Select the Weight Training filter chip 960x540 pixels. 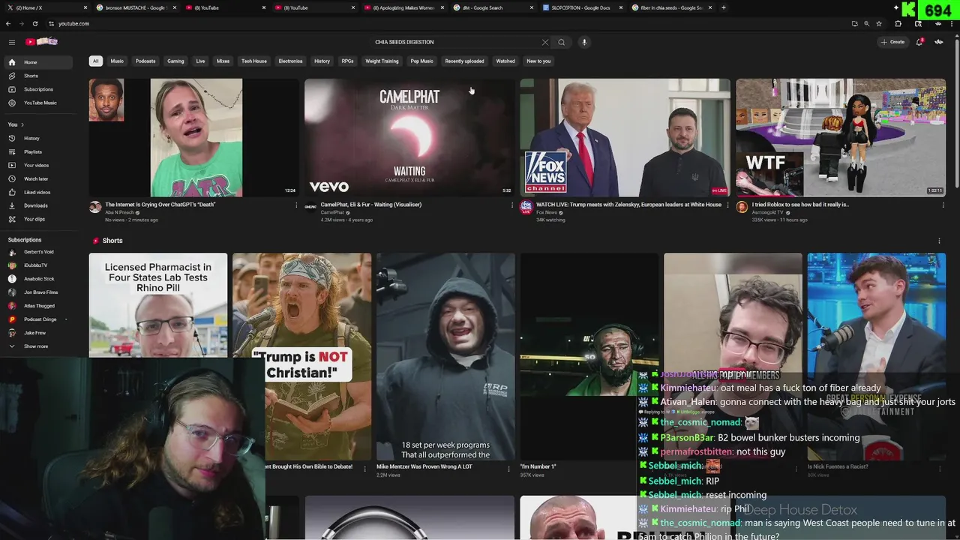pyautogui.click(x=382, y=61)
